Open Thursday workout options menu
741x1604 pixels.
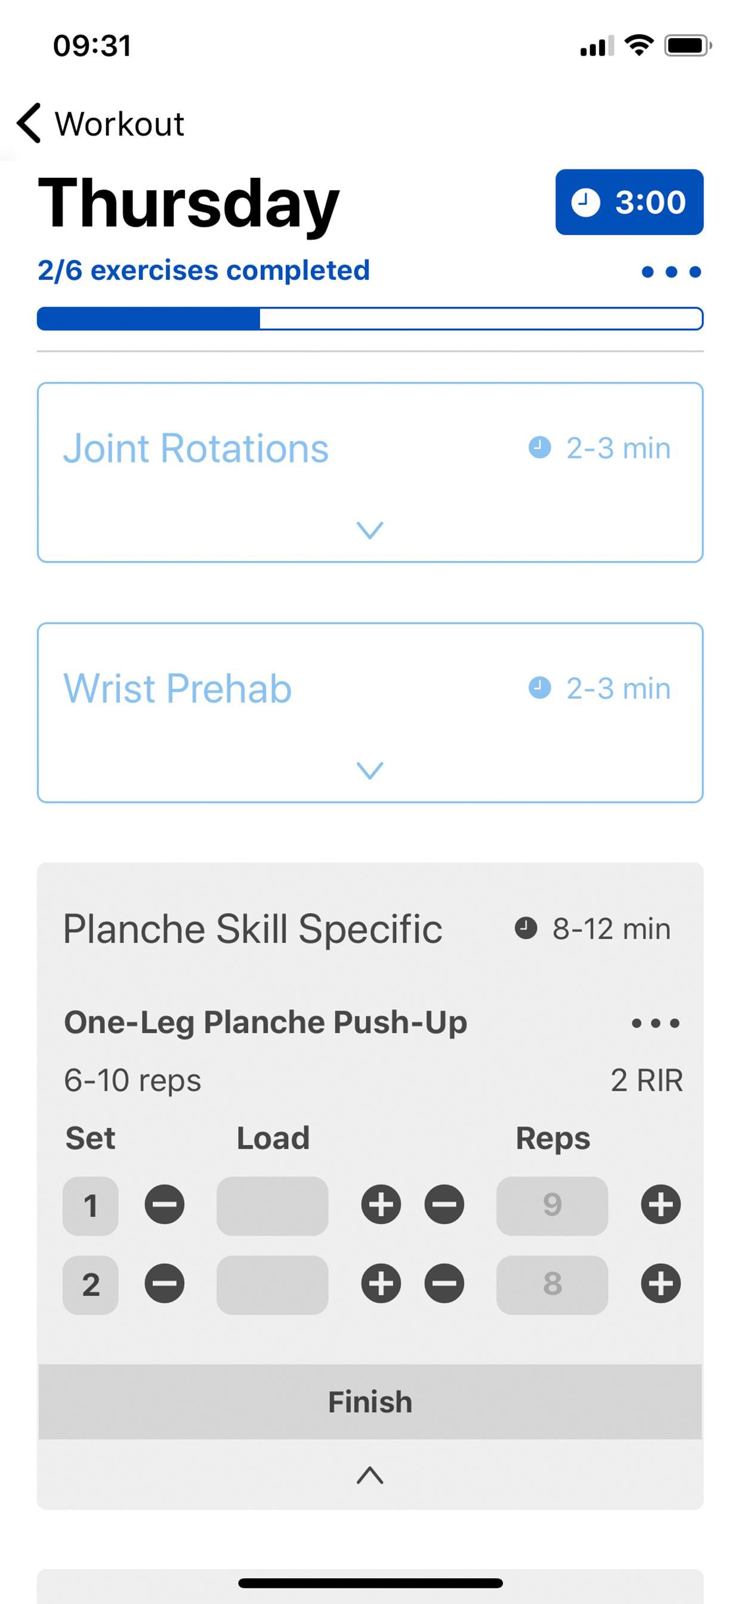point(671,272)
